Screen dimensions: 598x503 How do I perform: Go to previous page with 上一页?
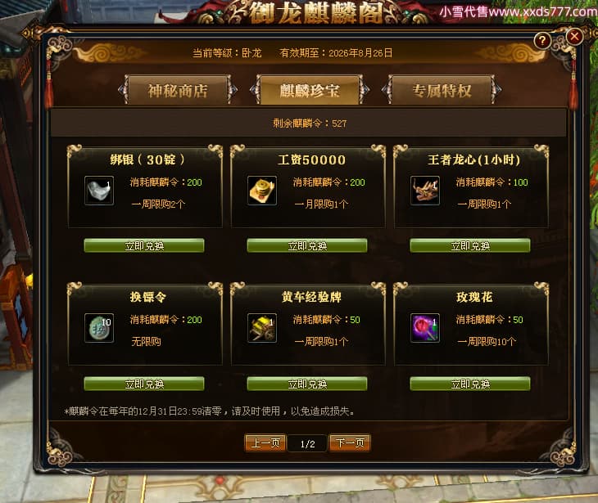pyautogui.click(x=265, y=442)
